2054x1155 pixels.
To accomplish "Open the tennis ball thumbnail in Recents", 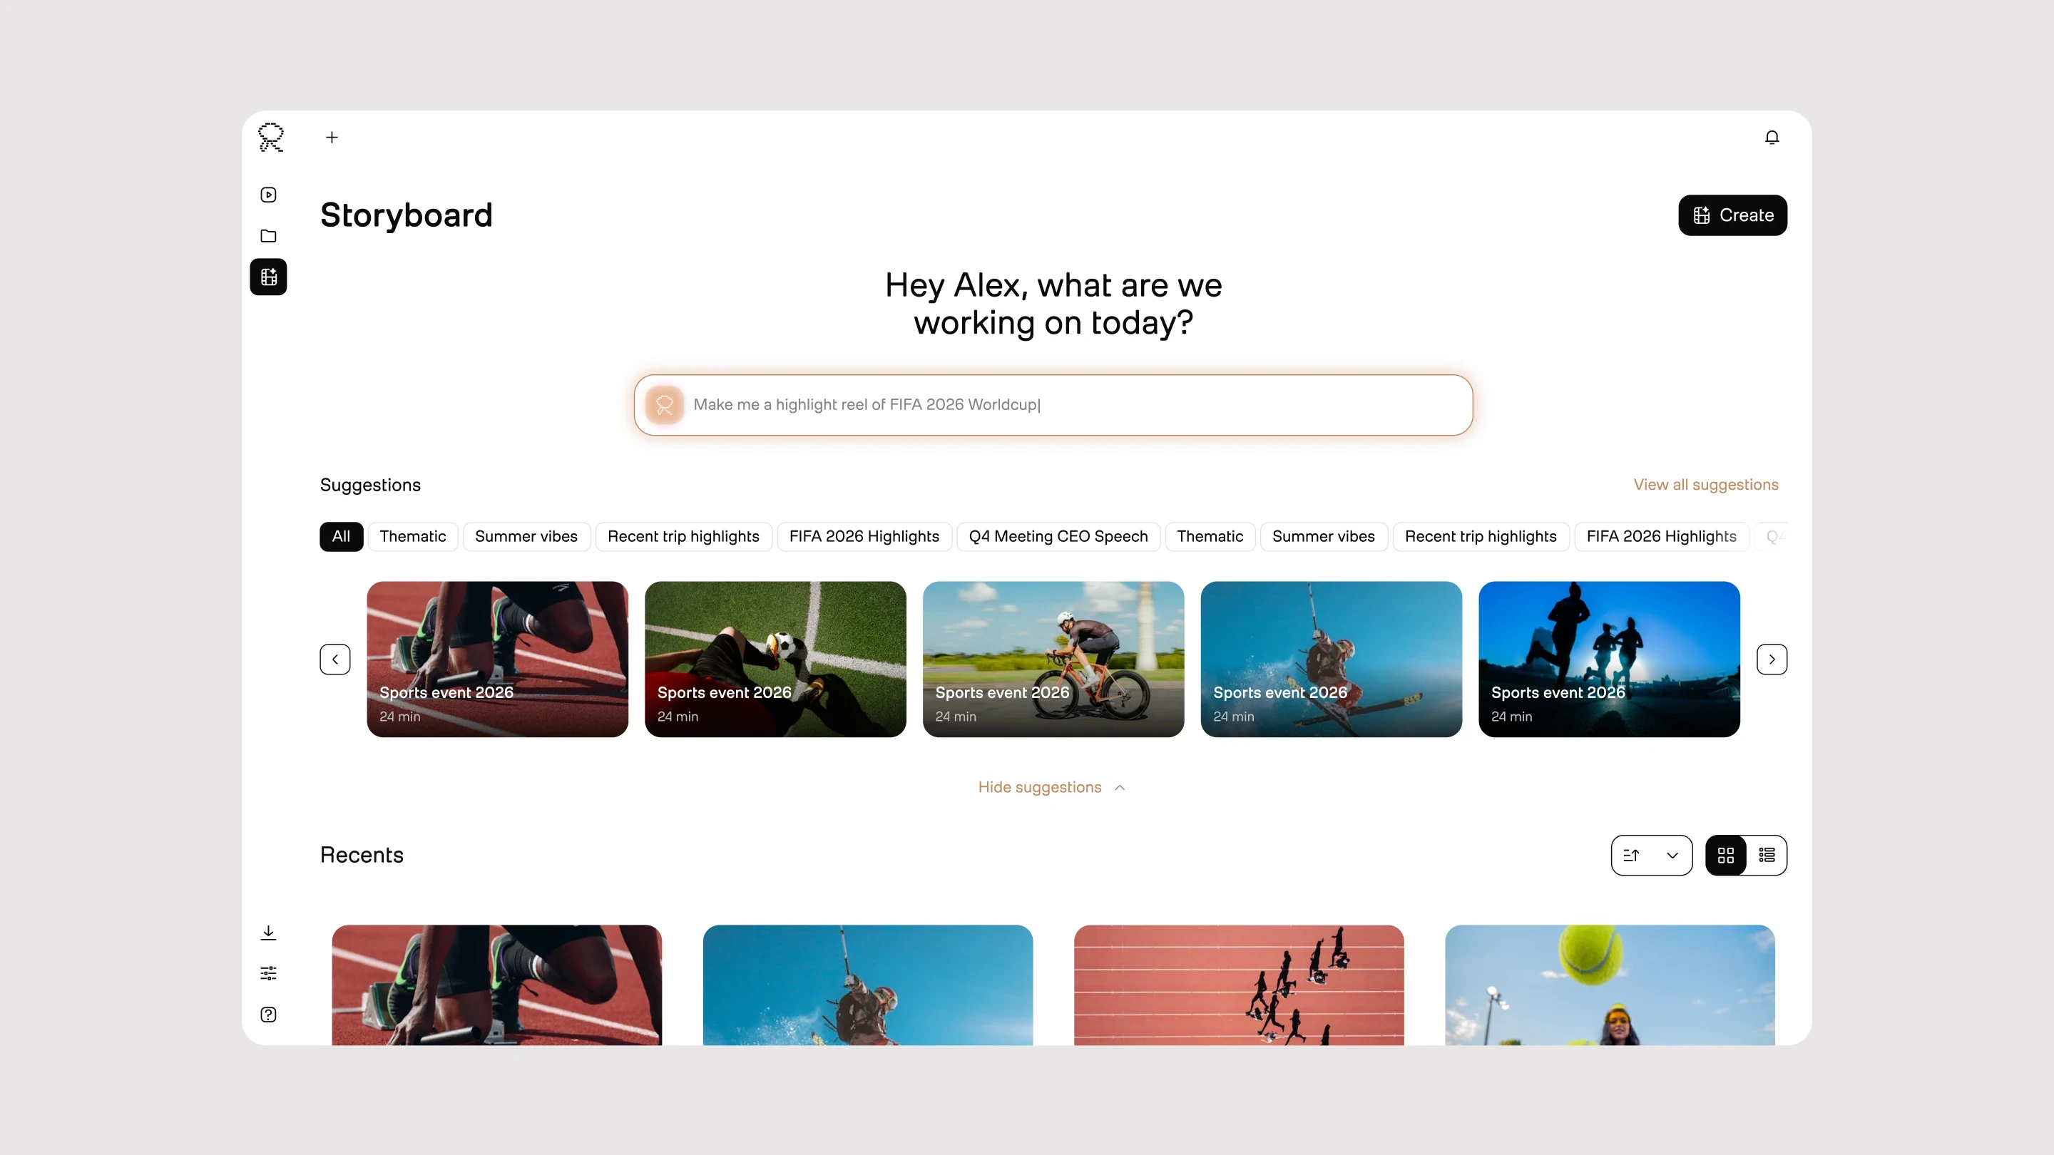I will click(x=1610, y=985).
